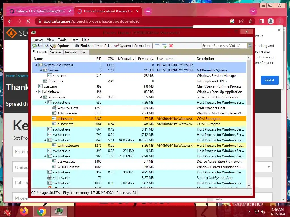Select dllhost.exe with PID 2084
Image resolution: width=290 pixels, height=217 pixels.
coord(139,124)
